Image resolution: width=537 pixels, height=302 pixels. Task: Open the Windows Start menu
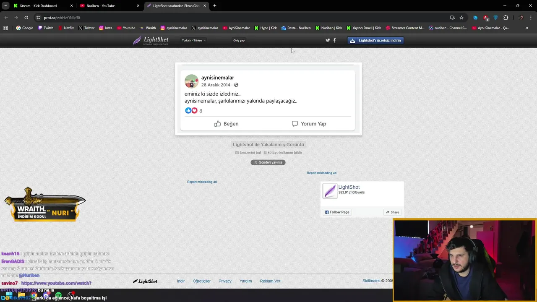coord(9,295)
